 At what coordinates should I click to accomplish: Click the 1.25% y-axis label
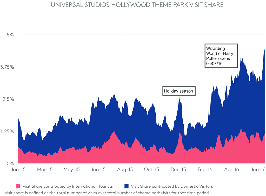(x=7, y=132)
